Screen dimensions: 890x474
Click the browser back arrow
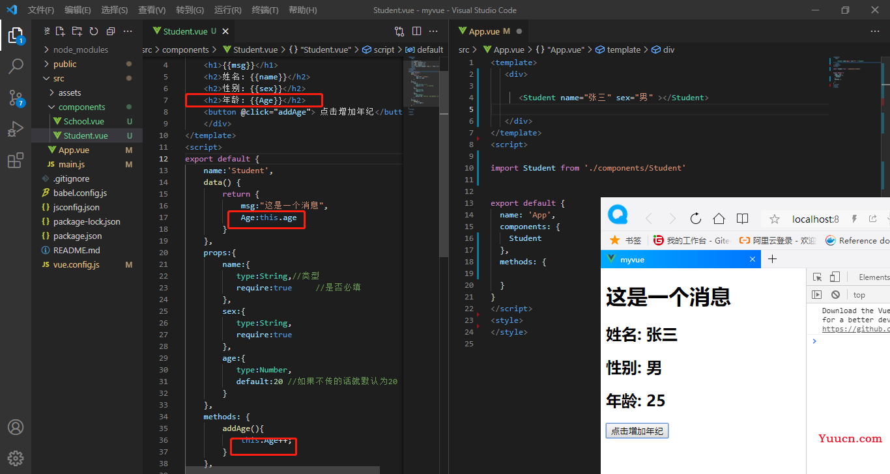[648, 219]
